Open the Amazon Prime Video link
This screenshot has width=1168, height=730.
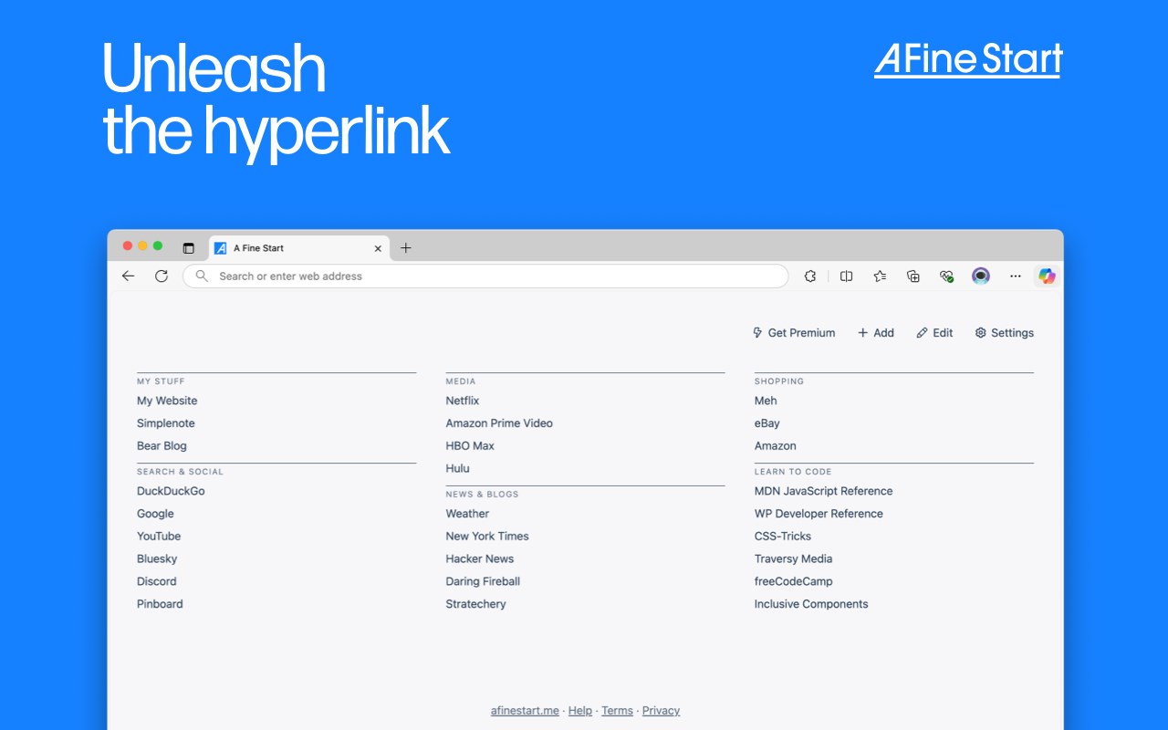(499, 423)
